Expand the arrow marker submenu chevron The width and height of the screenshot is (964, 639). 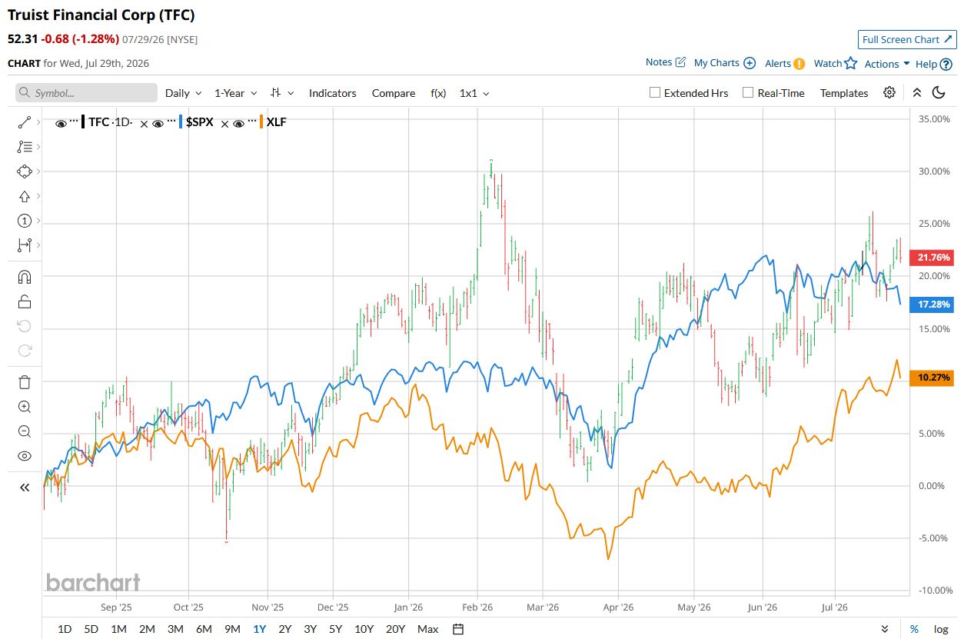pos(39,196)
